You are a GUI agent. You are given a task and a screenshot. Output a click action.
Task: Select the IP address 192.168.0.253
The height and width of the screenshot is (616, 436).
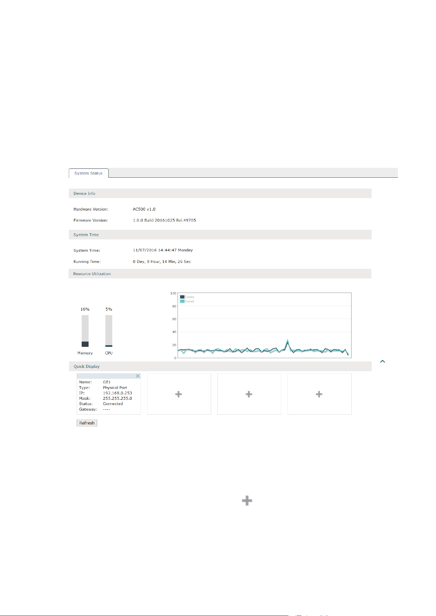click(x=117, y=393)
